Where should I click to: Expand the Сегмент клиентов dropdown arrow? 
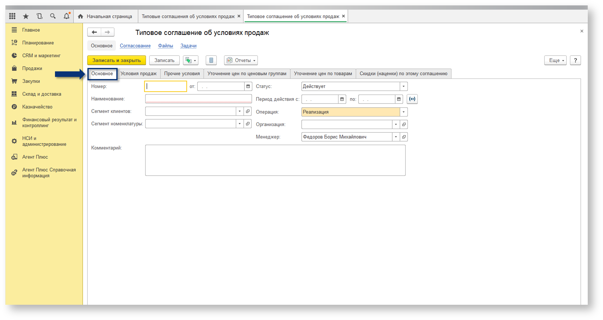click(240, 111)
